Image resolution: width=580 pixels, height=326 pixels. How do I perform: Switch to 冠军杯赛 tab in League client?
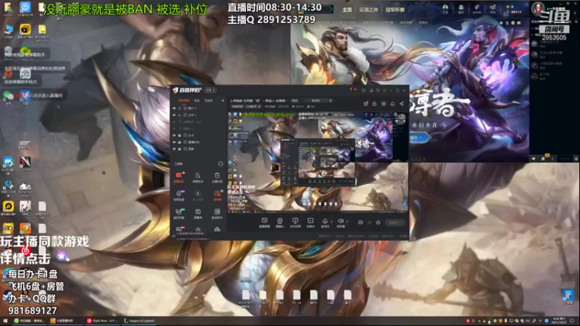click(x=395, y=10)
